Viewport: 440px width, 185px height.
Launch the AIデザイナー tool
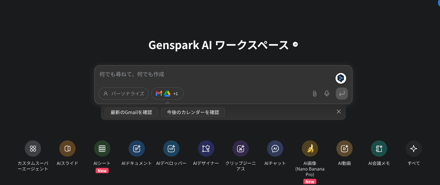point(206,148)
